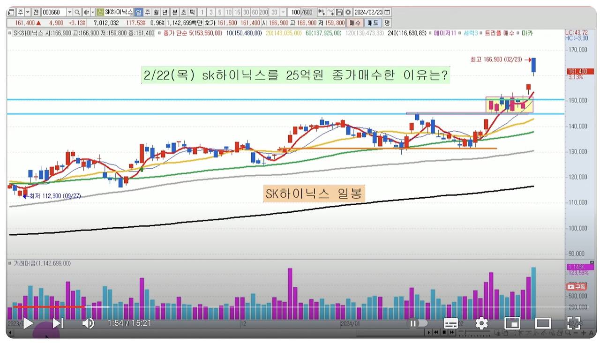This screenshot has height=343, width=600.
Task: Click the chart scrollbar left arrow
Action: tap(10, 333)
